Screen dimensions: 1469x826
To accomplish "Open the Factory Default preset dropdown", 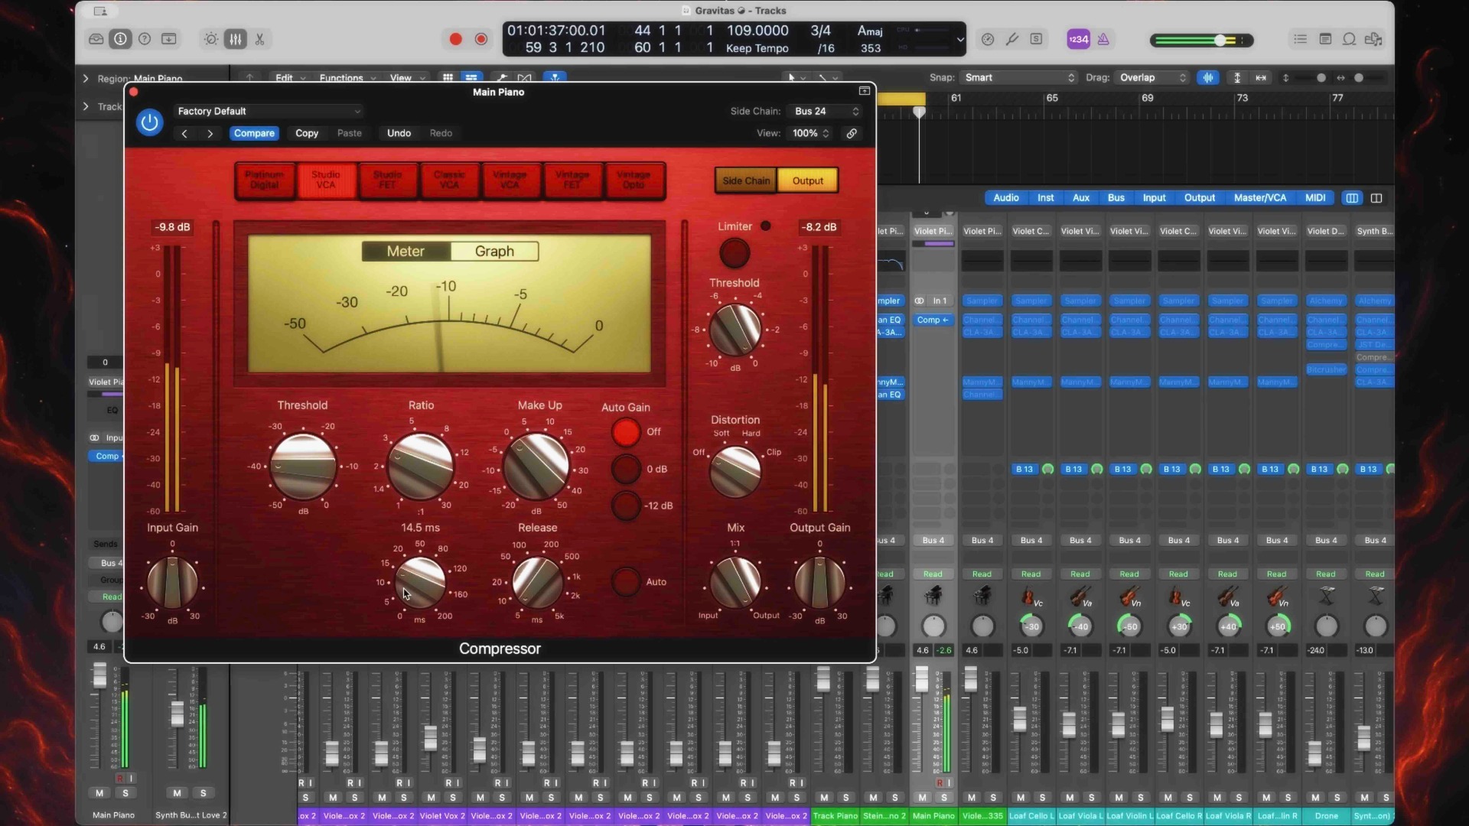I will click(268, 111).
